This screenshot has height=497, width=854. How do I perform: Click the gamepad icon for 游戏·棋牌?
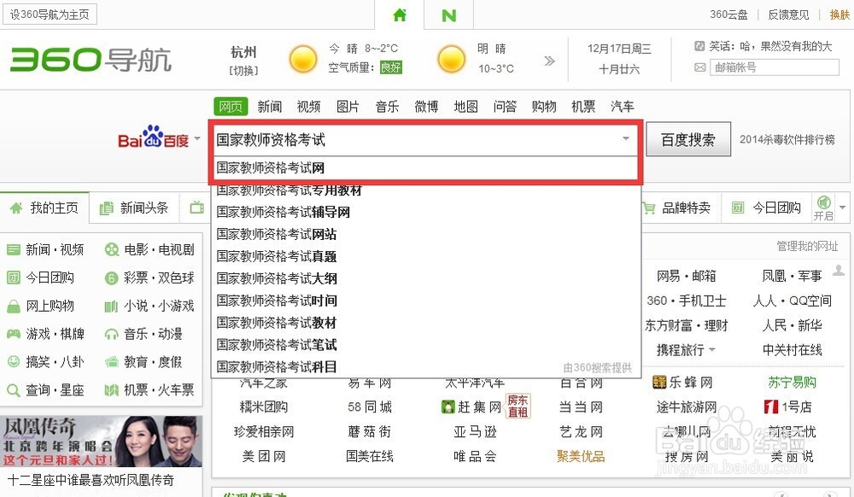coord(13,334)
